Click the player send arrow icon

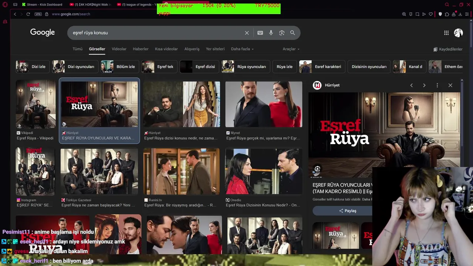[424, 14]
